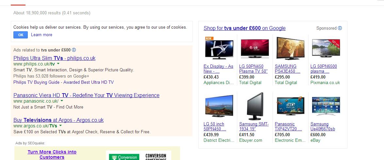Image resolution: width=384 pixels, height=160 pixels.
Task: Expand dropdown arrow beside www.argos.co.uk/TVs
Action: [60, 125]
